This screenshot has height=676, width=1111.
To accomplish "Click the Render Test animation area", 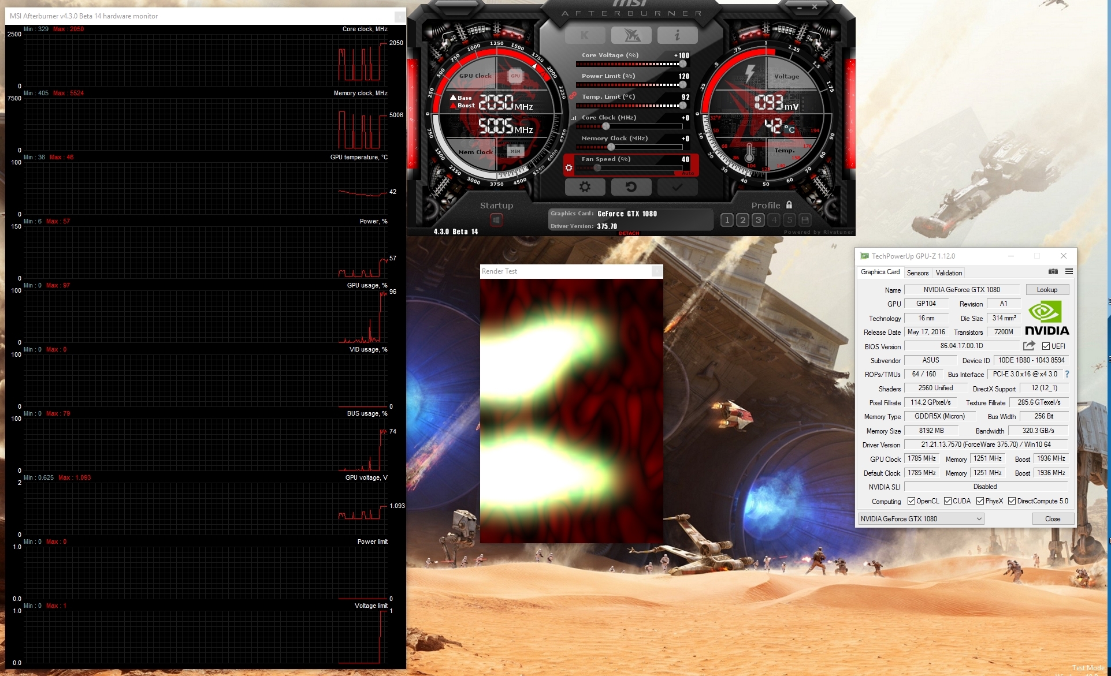I will pos(571,411).
